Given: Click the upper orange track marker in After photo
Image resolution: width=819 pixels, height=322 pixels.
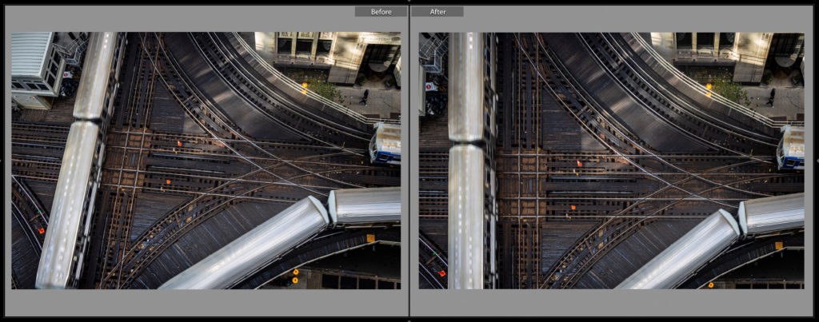Looking at the screenshot, I should (578, 164).
